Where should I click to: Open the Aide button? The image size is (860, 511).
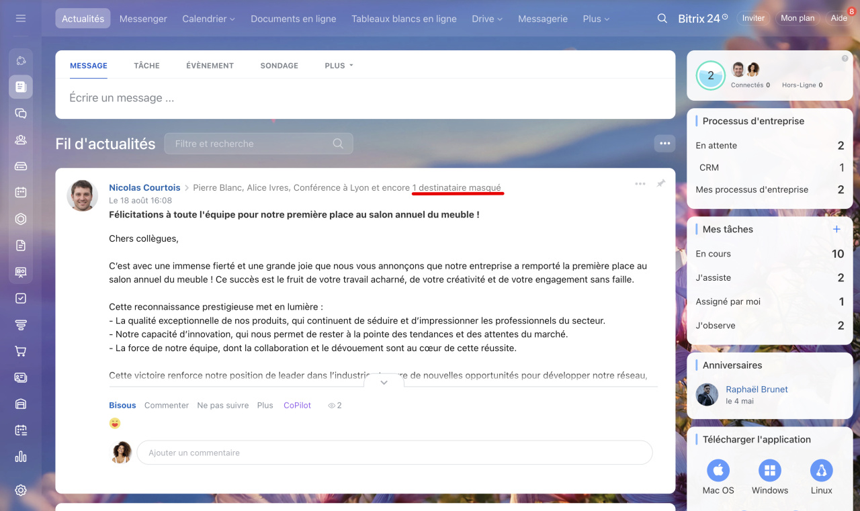point(838,18)
